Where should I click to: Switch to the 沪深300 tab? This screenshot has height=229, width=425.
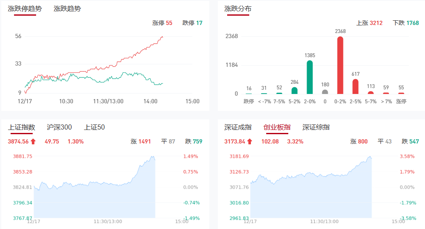(x=59, y=127)
